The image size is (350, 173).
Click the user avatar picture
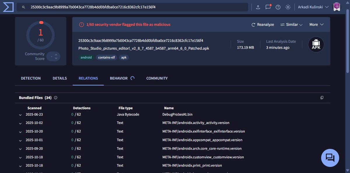[x=337, y=7]
